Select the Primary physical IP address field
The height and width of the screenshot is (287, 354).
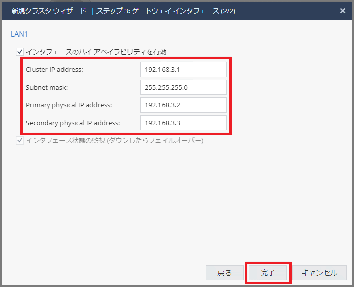pos(183,105)
